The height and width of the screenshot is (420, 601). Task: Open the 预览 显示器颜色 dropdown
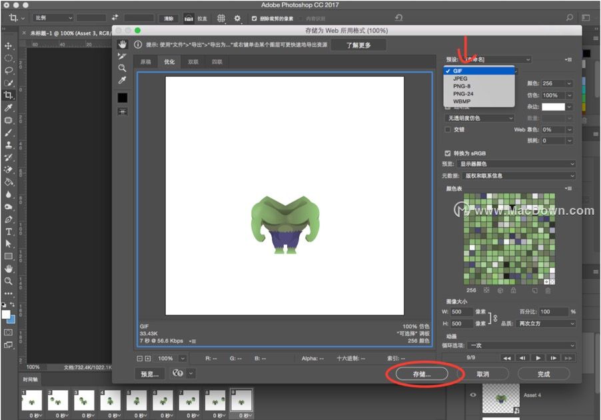[x=516, y=164]
